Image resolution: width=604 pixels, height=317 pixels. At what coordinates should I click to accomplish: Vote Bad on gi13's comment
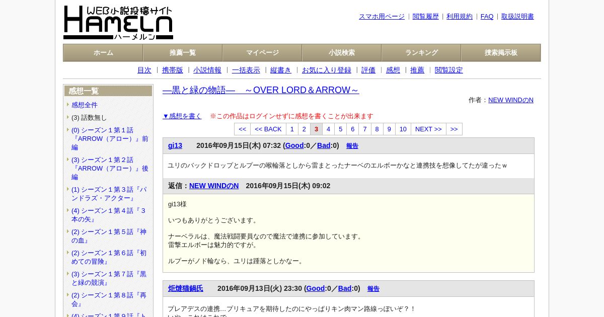(324, 146)
